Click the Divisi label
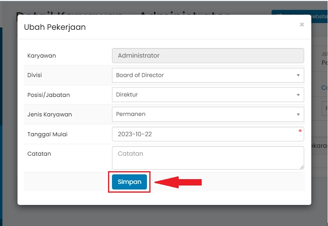 35,75
